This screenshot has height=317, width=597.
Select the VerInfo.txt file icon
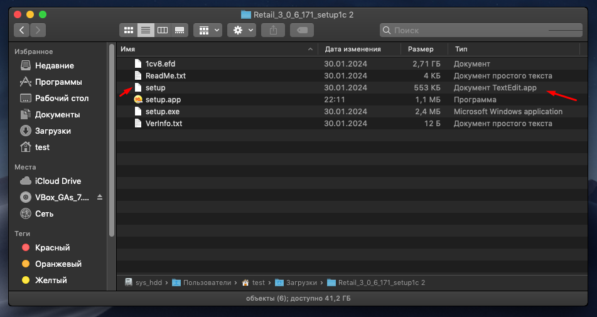[x=138, y=123]
